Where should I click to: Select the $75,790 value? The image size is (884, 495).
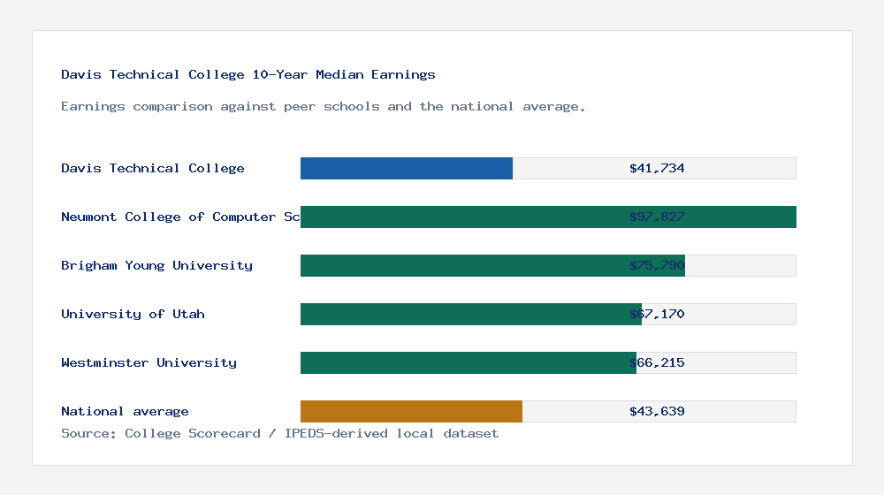point(657,265)
